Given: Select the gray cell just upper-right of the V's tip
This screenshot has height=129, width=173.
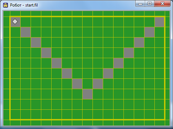Looking at the screenshot, I should pyautogui.click(x=98, y=84).
